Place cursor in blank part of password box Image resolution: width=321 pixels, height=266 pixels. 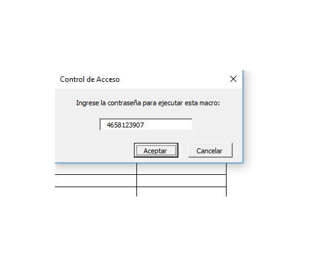pos(168,124)
